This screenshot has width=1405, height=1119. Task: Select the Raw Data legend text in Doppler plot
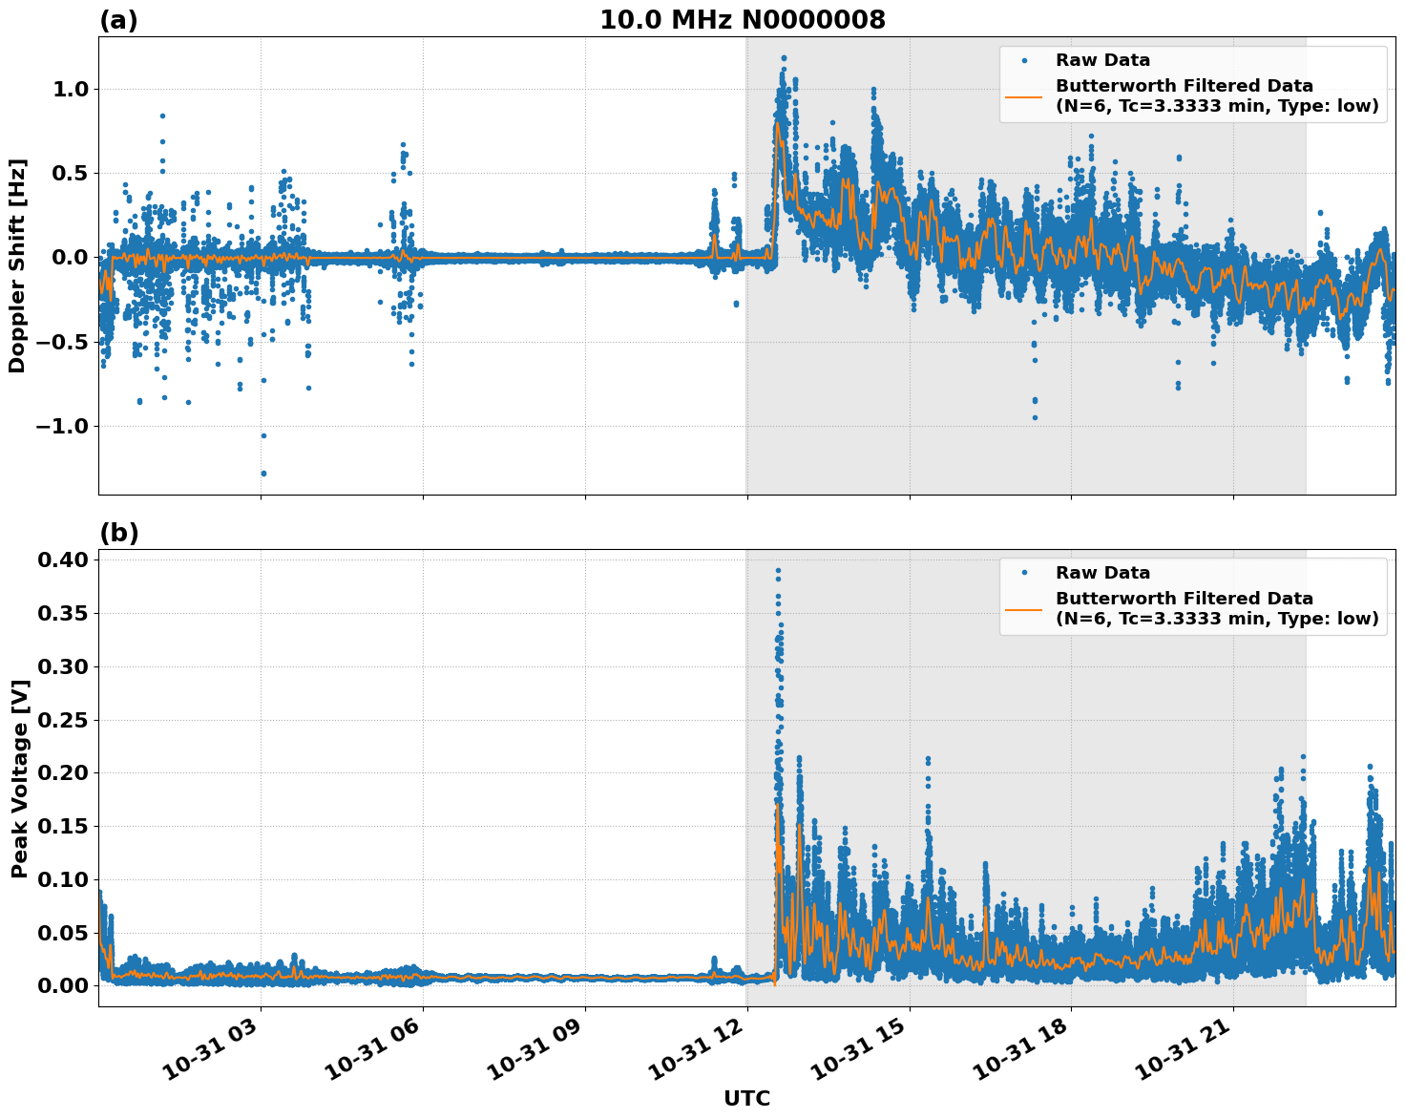[1102, 60]
